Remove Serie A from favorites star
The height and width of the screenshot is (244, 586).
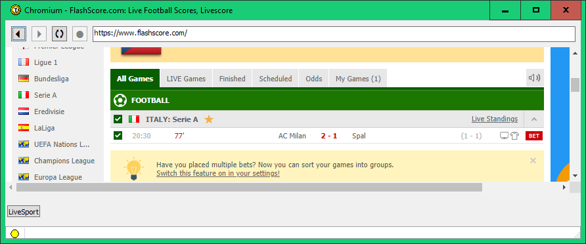(209, 119)
